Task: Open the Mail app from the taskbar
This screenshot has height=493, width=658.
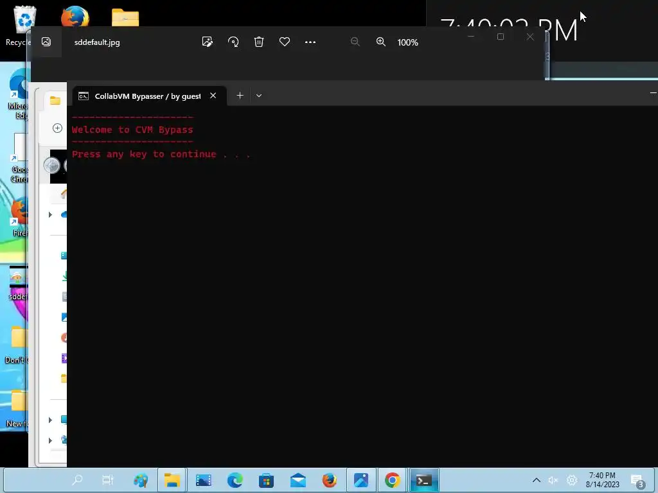Action: pos(298,480)
